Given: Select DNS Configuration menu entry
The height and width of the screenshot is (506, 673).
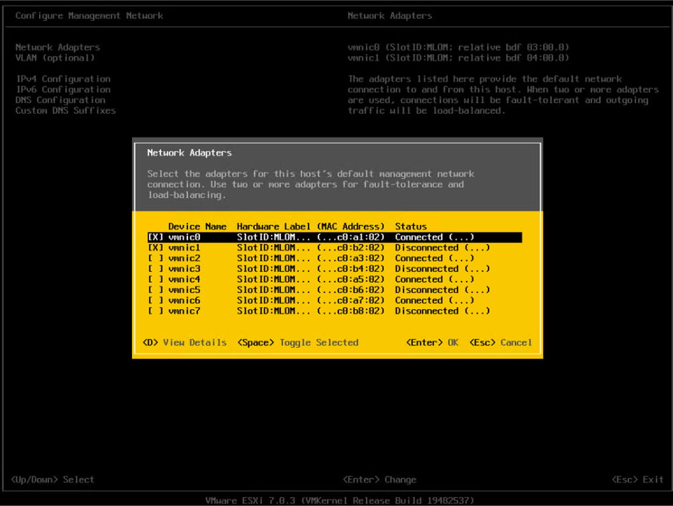Looking at the screenshot, I should click(x=60, y=100).
